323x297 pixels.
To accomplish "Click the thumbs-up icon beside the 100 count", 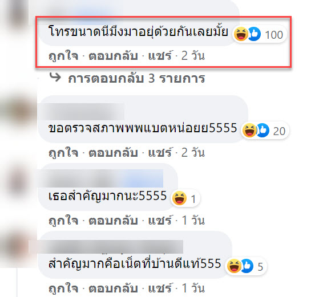I will 254,34.
